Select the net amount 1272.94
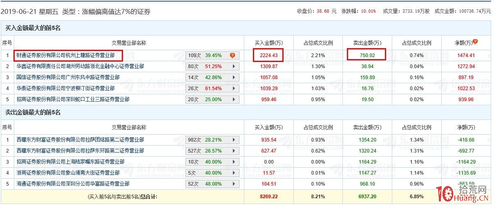 pos(466,66)
